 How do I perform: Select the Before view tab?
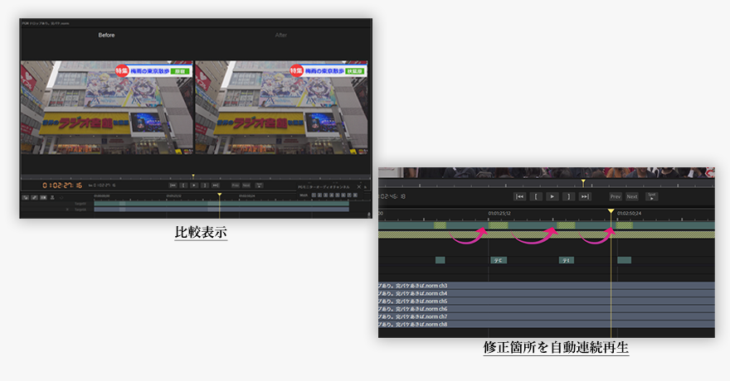[x=106, y=35]
